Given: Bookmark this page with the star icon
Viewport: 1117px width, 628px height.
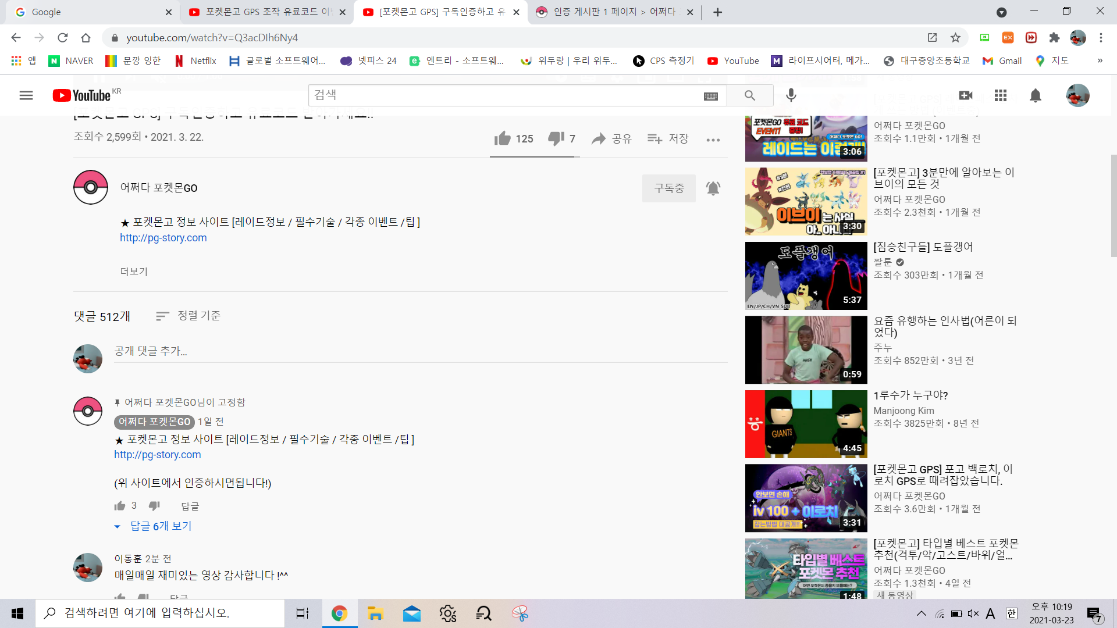Looking at the screenshot, I should click(x=955, y=38).
